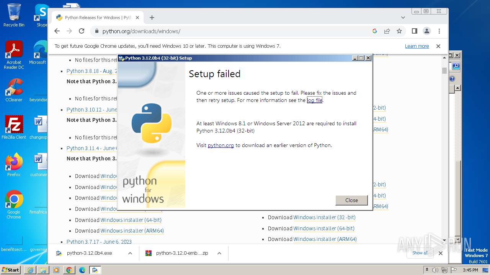Image resolution: width=490 pixels, height=275 pixels.
Task: Download left-column Windows installer (ARM64)
Action: [132, 231]
